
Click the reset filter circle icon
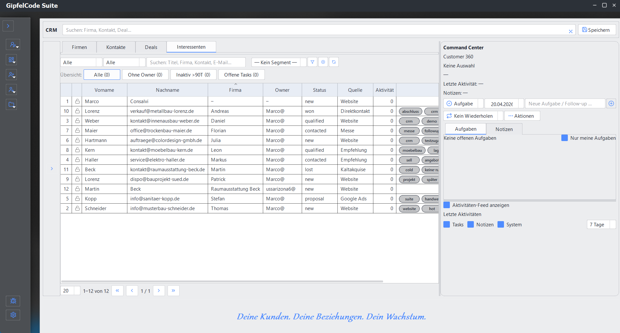pos(323,62)
